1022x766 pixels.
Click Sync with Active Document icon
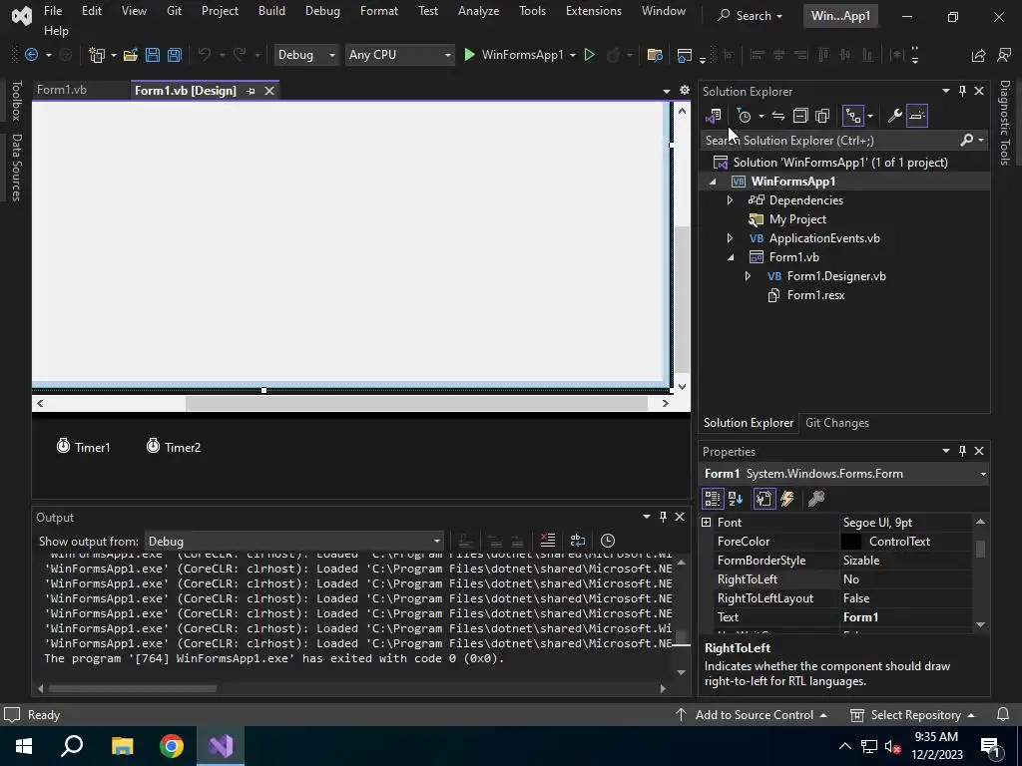pyautogui.click(x=778, y=116)
